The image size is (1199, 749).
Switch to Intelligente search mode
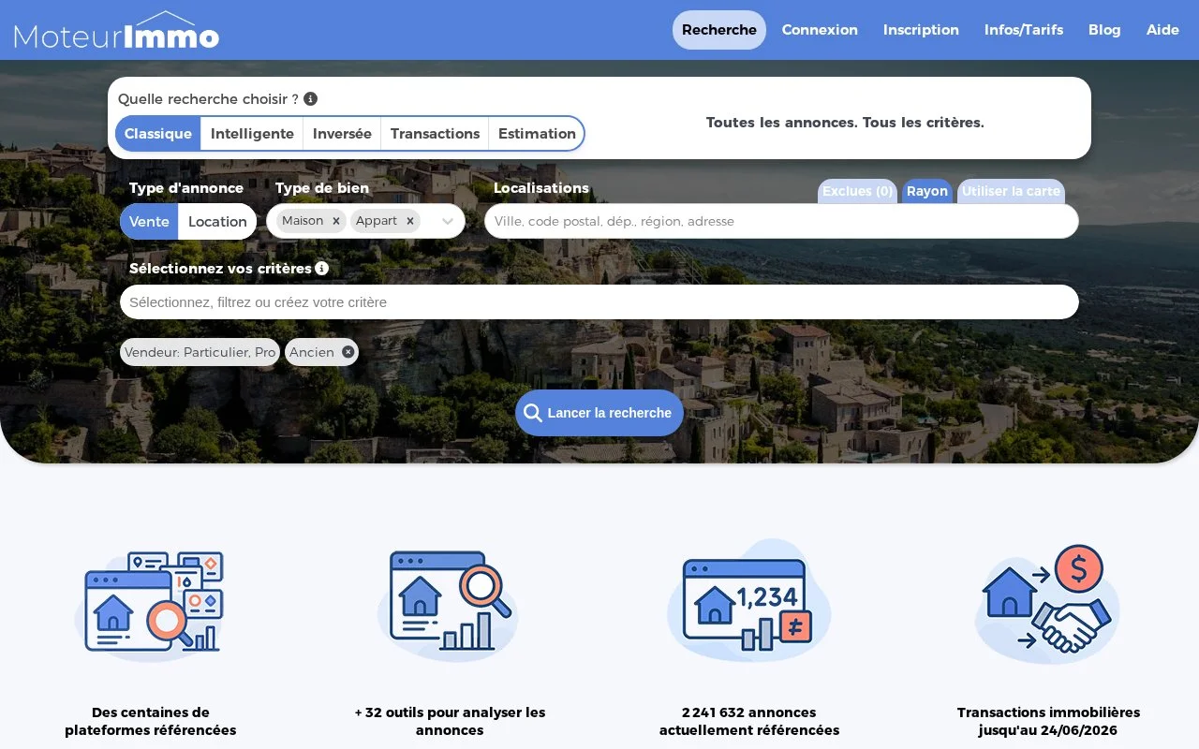[x=252, y=133]
